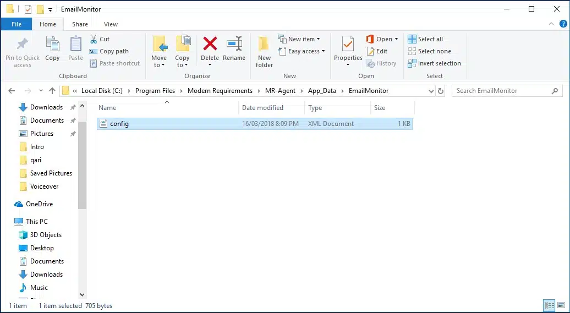Click Select all in the ribbon
The image size is (570, 313).
pos(425,39)
